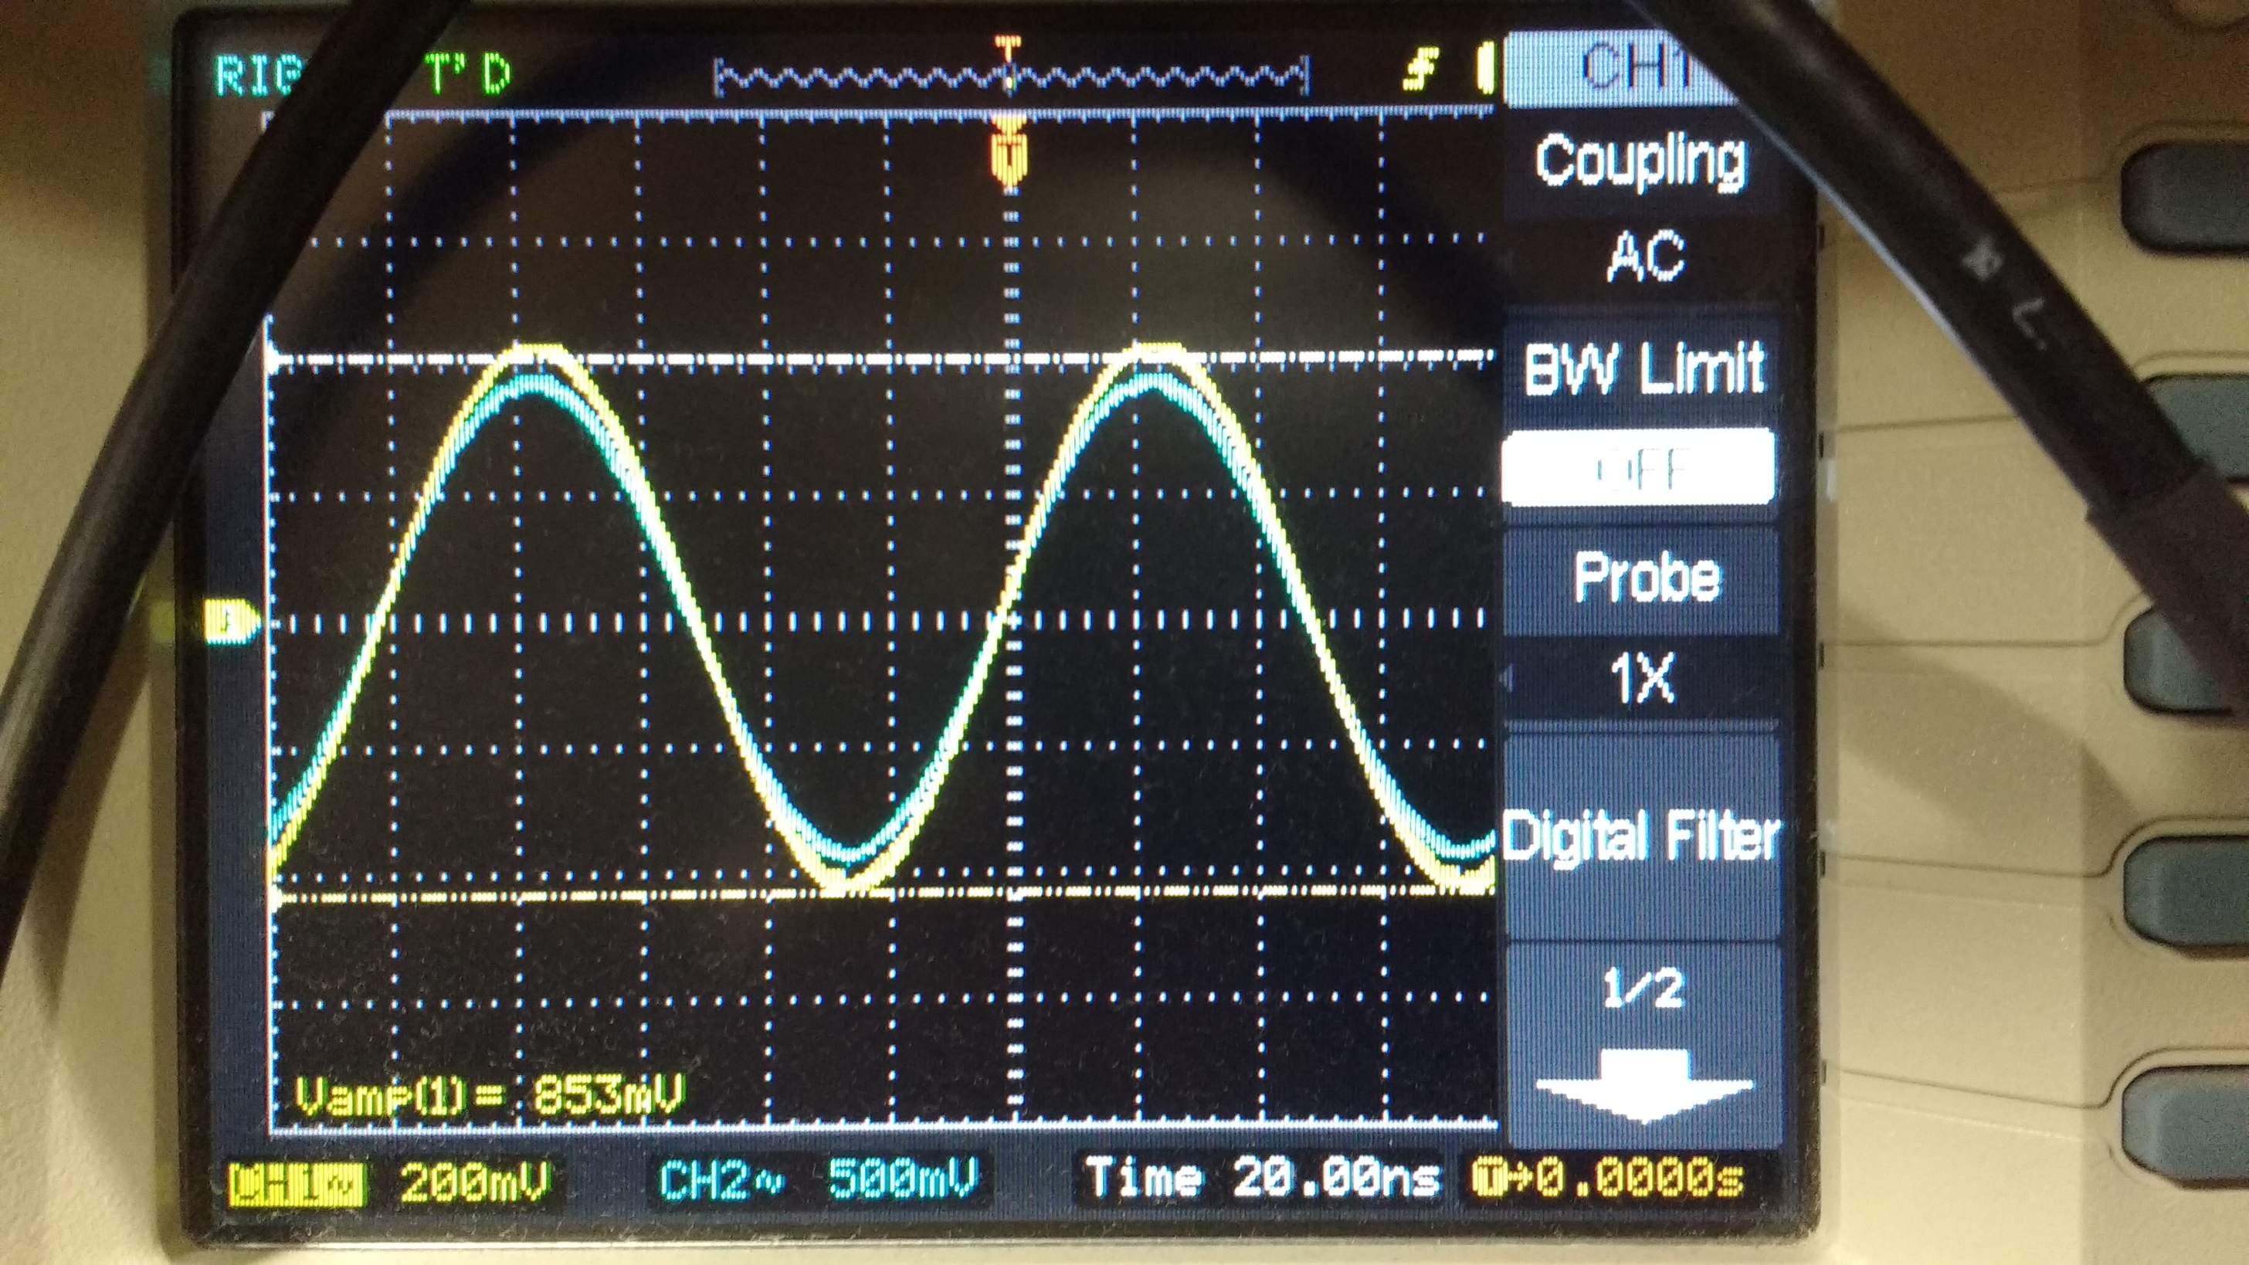This screenshot has height=1265, width=2249.
Task: Toggle the BW Limit OFF setting
Action: [x=1638, y=467]
